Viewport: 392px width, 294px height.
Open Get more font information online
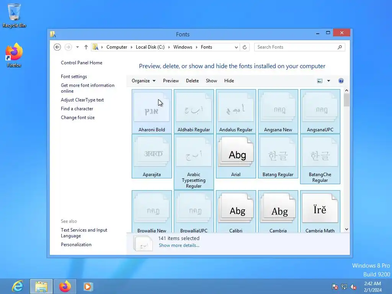coord(88,88)
